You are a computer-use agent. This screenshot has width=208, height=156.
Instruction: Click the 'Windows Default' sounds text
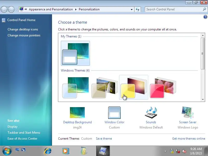(151, 127)
